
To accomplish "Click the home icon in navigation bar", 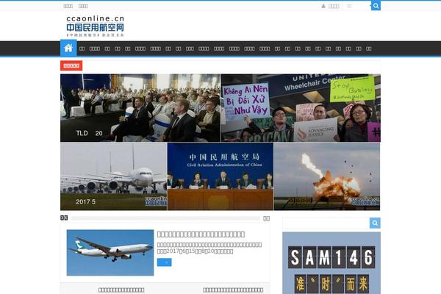I will 68,48.
